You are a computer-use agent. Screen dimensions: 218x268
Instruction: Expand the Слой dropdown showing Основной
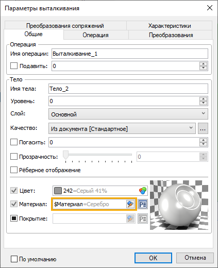coord(128,114)
